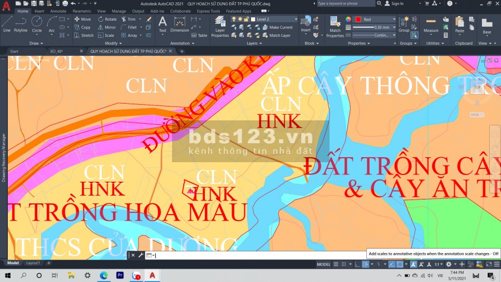Expand the Utilities panel

(x=435, y=43)
